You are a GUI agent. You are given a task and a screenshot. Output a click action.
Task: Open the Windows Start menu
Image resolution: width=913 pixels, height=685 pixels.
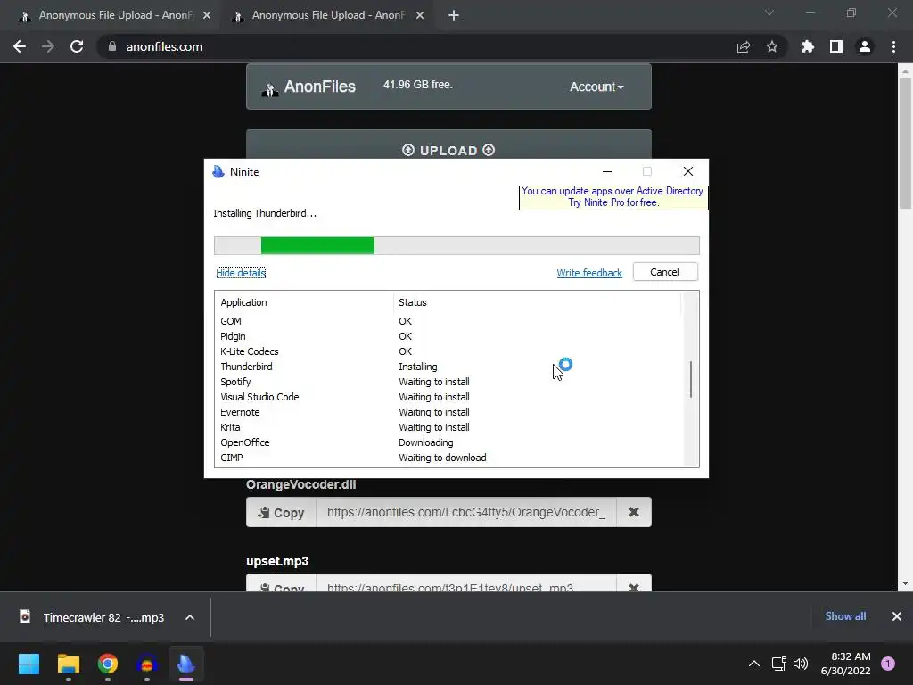click(29, 664)
